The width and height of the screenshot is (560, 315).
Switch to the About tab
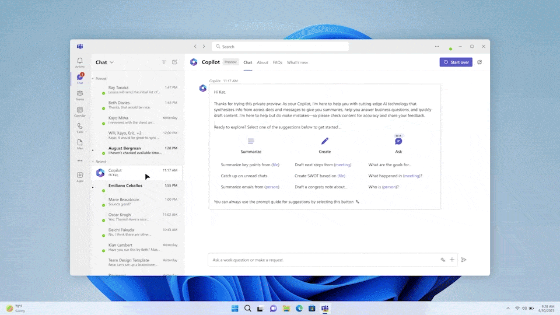tap(262, 62)
